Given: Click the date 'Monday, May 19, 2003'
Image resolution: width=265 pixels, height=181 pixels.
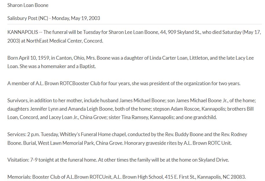Looking at the screenshot, I should click(x=76, y=18).
